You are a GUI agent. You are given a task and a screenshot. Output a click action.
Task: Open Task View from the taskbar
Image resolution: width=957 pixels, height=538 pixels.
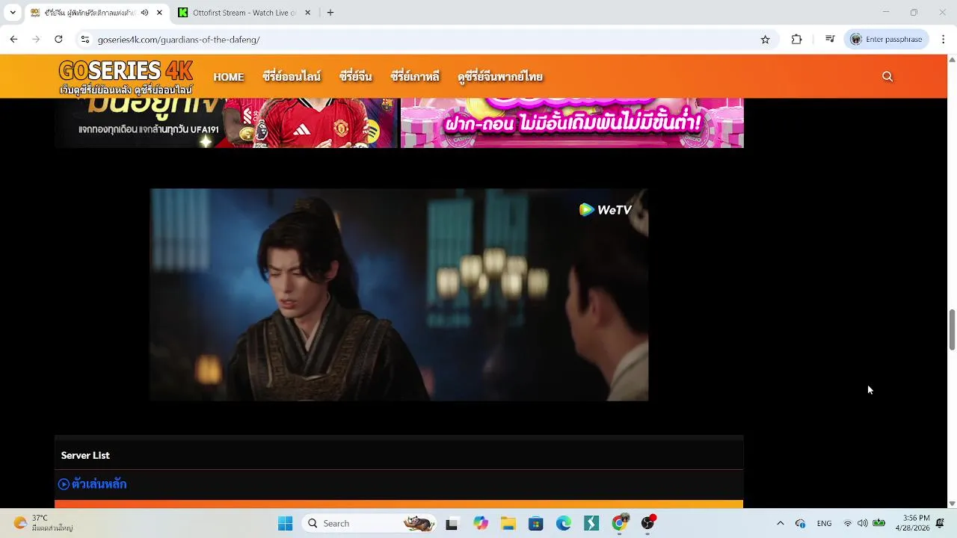[452, 524]
